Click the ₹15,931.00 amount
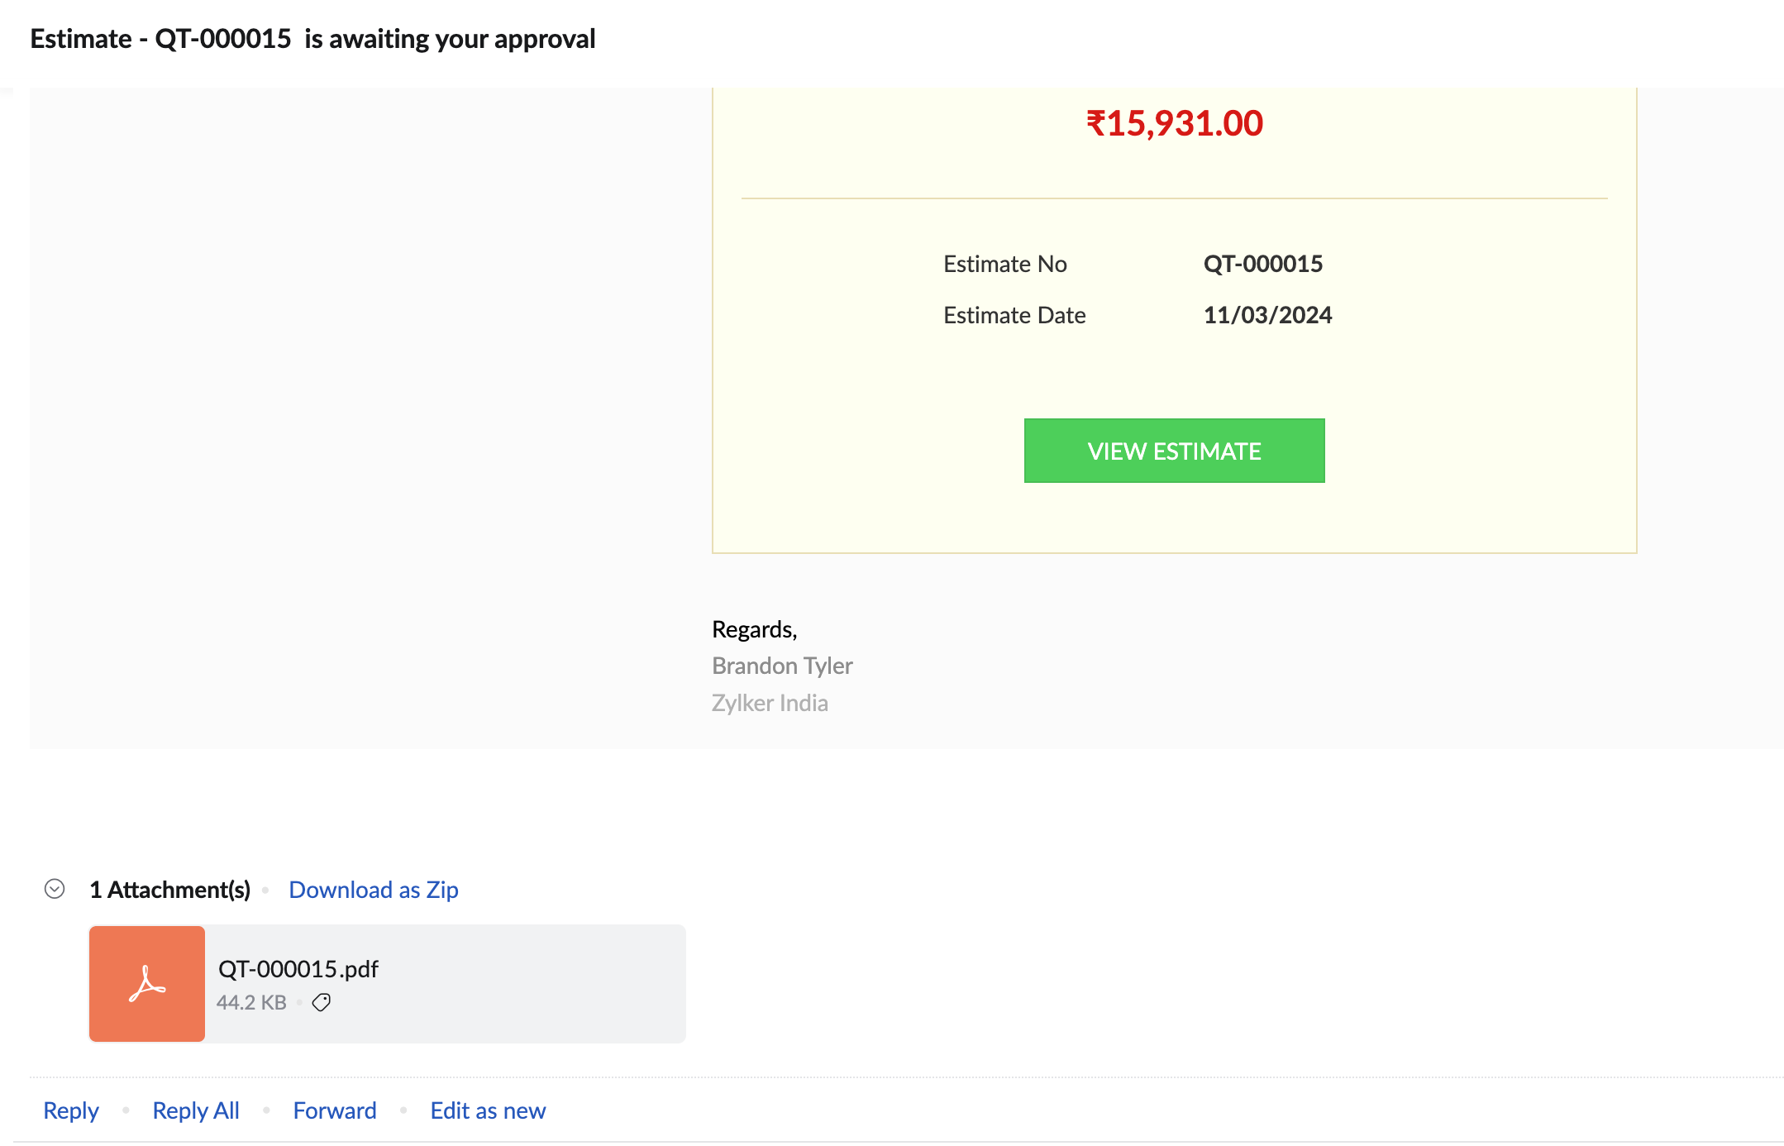 [1174, 124]
